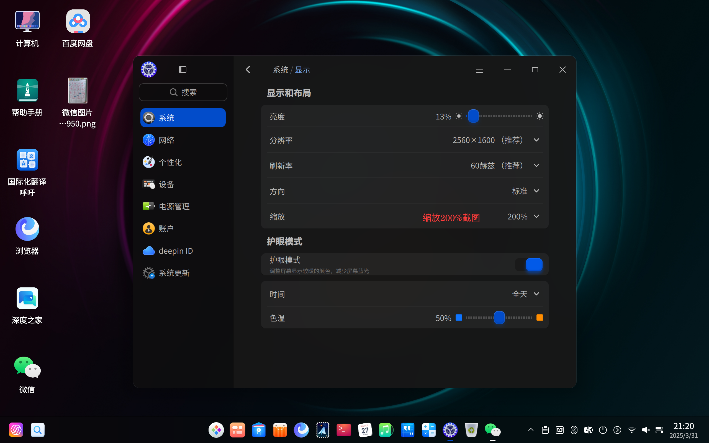Open 国际化翻译呼吁 desktop icon
Image resolution: width=709 pixels, height=443 pixels.
click(x=27, y=172)
